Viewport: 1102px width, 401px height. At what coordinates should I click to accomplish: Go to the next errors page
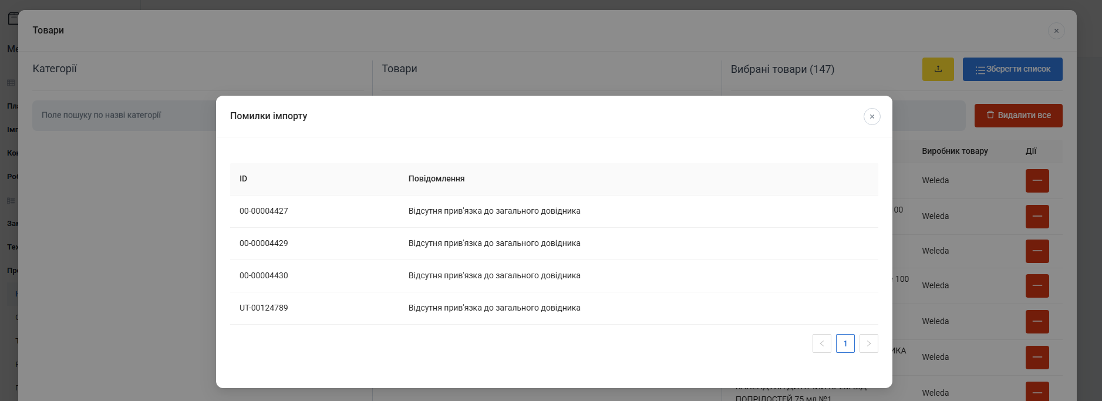click(868, 343)
